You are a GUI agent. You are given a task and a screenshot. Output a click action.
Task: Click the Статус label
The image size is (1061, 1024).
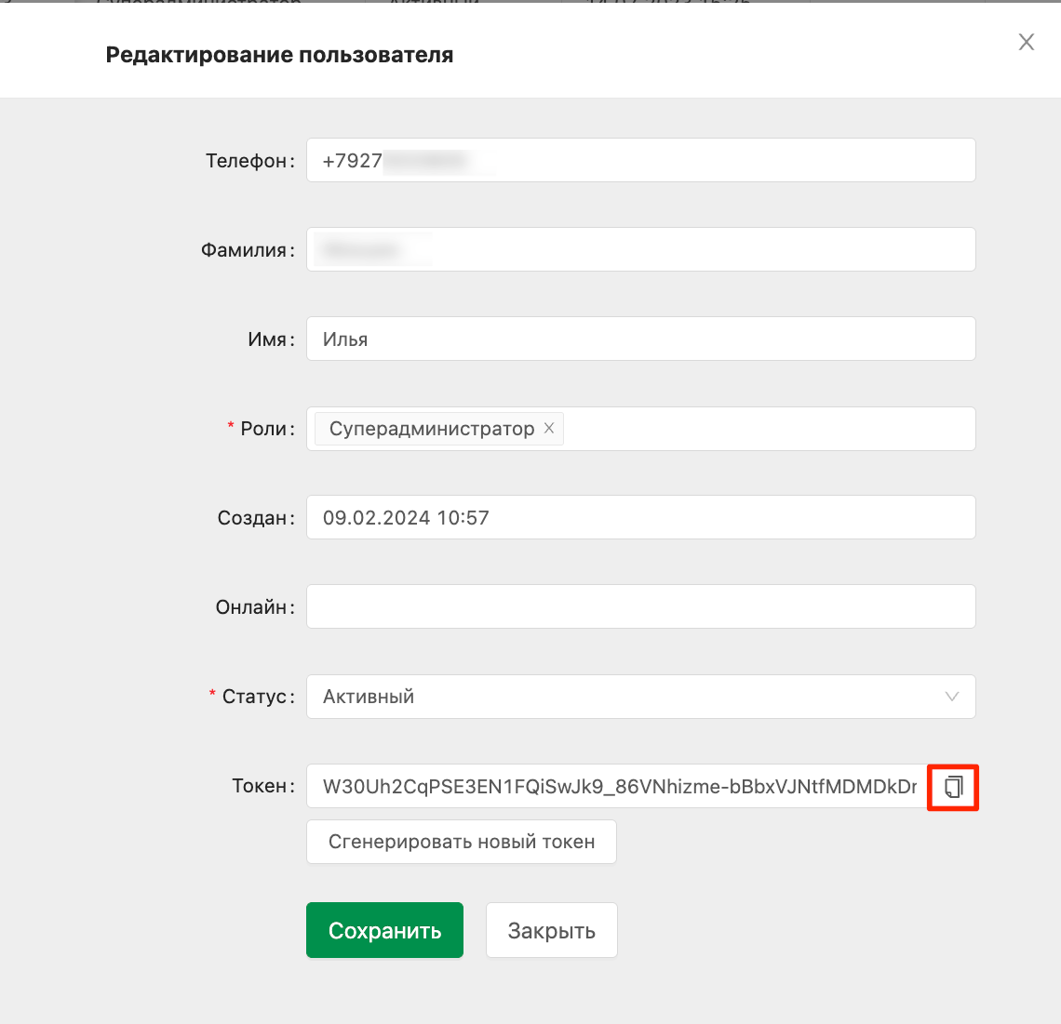pyautogui.click(x=259, y=697)
